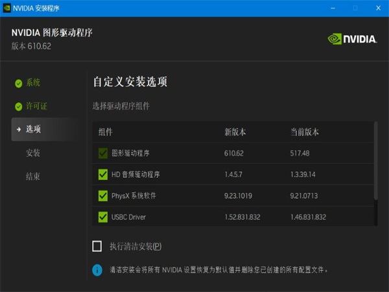Click new version value 1.52.831.832
Screen dimensions: 389x292
coord(242,217)
